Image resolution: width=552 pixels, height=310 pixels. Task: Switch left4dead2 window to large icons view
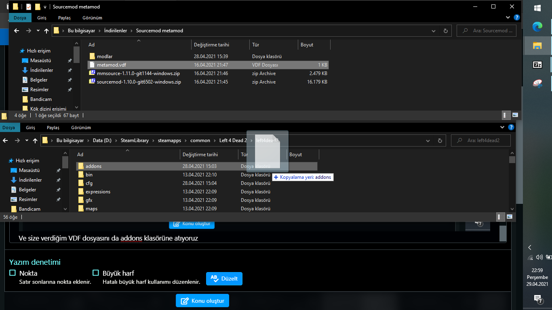[x=510, y=217]
